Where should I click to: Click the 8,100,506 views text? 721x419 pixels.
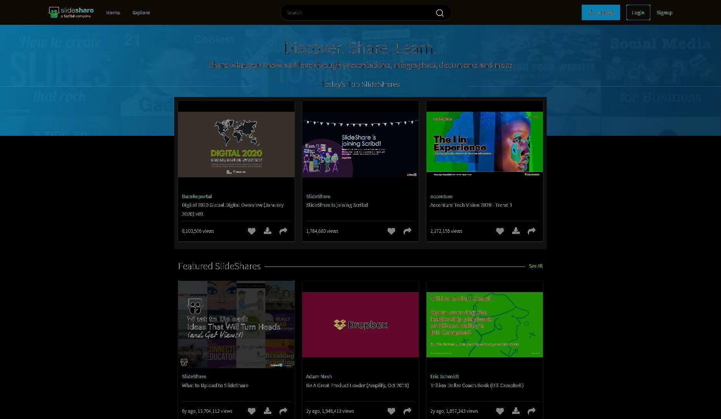pos(198,231)
